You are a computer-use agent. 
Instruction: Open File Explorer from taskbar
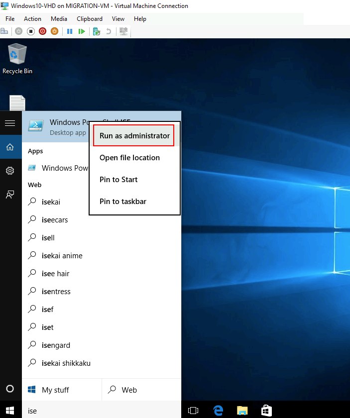pos(242,411)
